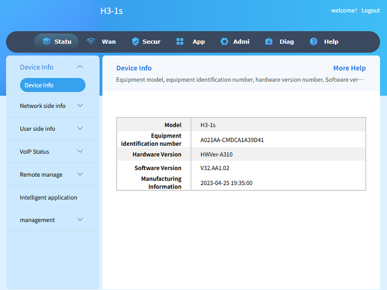Click the Remote manage label
This screenshot has width=387, height=290.
41,174
